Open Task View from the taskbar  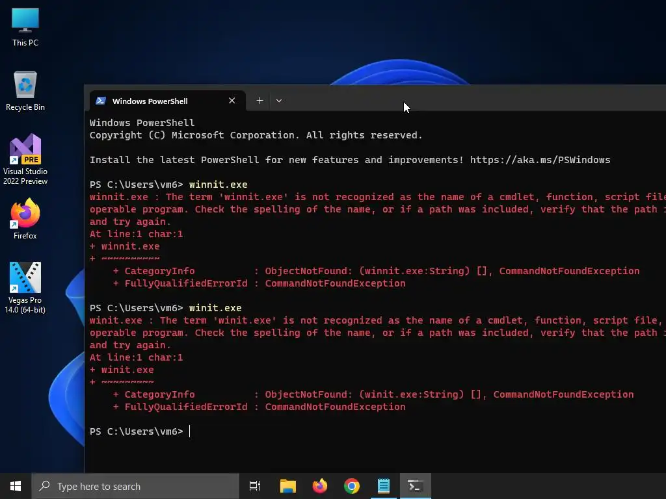click(255, 486)
